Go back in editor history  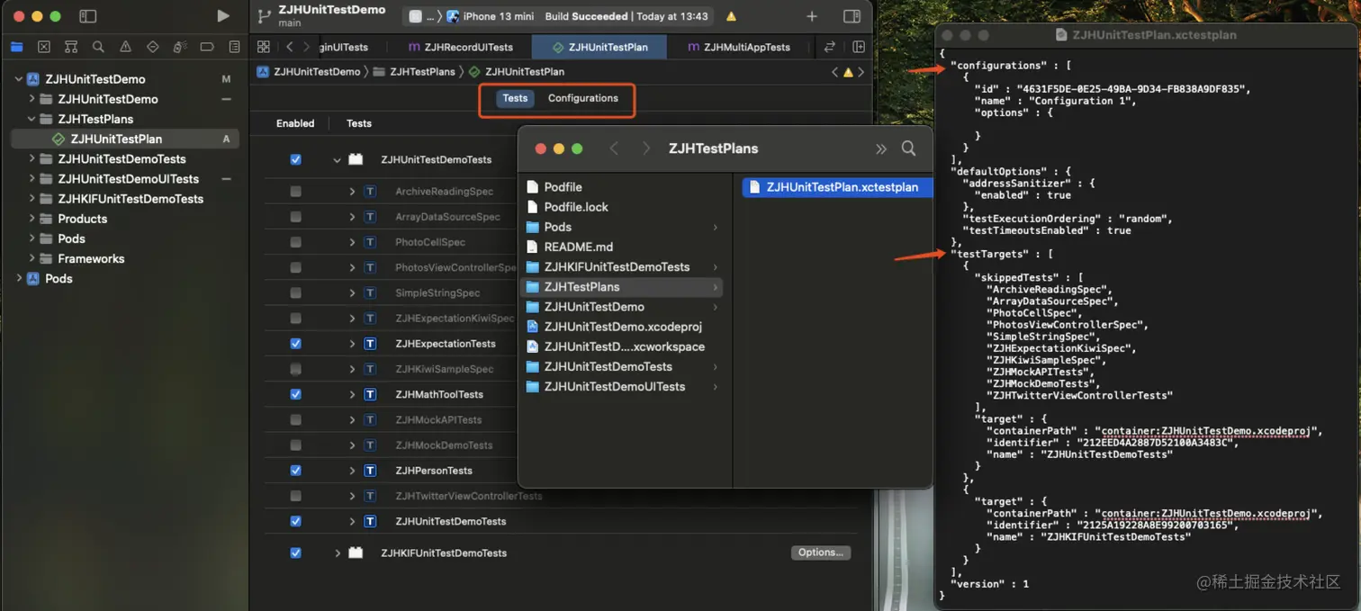pos(289,47)
